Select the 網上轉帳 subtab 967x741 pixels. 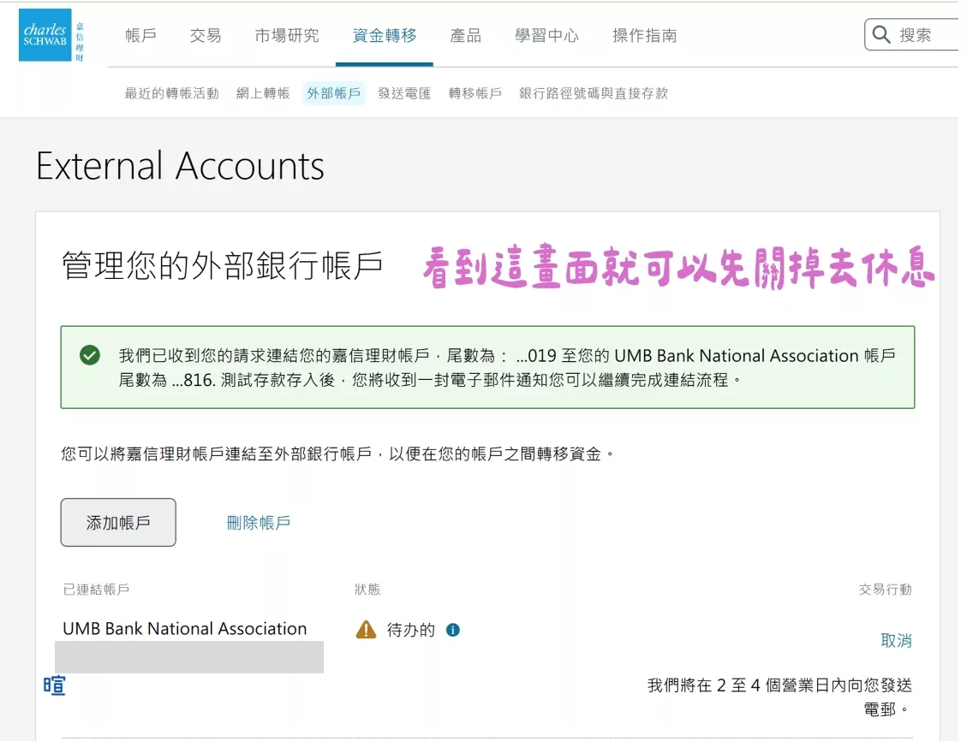pos(263,92)
